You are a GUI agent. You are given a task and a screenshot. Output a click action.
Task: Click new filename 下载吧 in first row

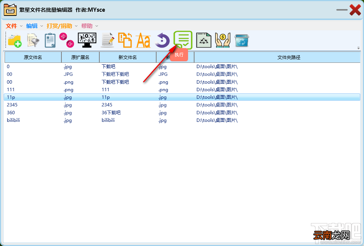pos(108,67)
